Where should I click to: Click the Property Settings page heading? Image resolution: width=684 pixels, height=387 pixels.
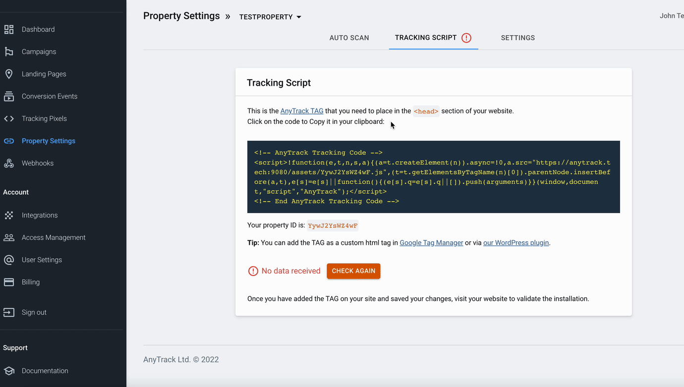pos(181,16)
